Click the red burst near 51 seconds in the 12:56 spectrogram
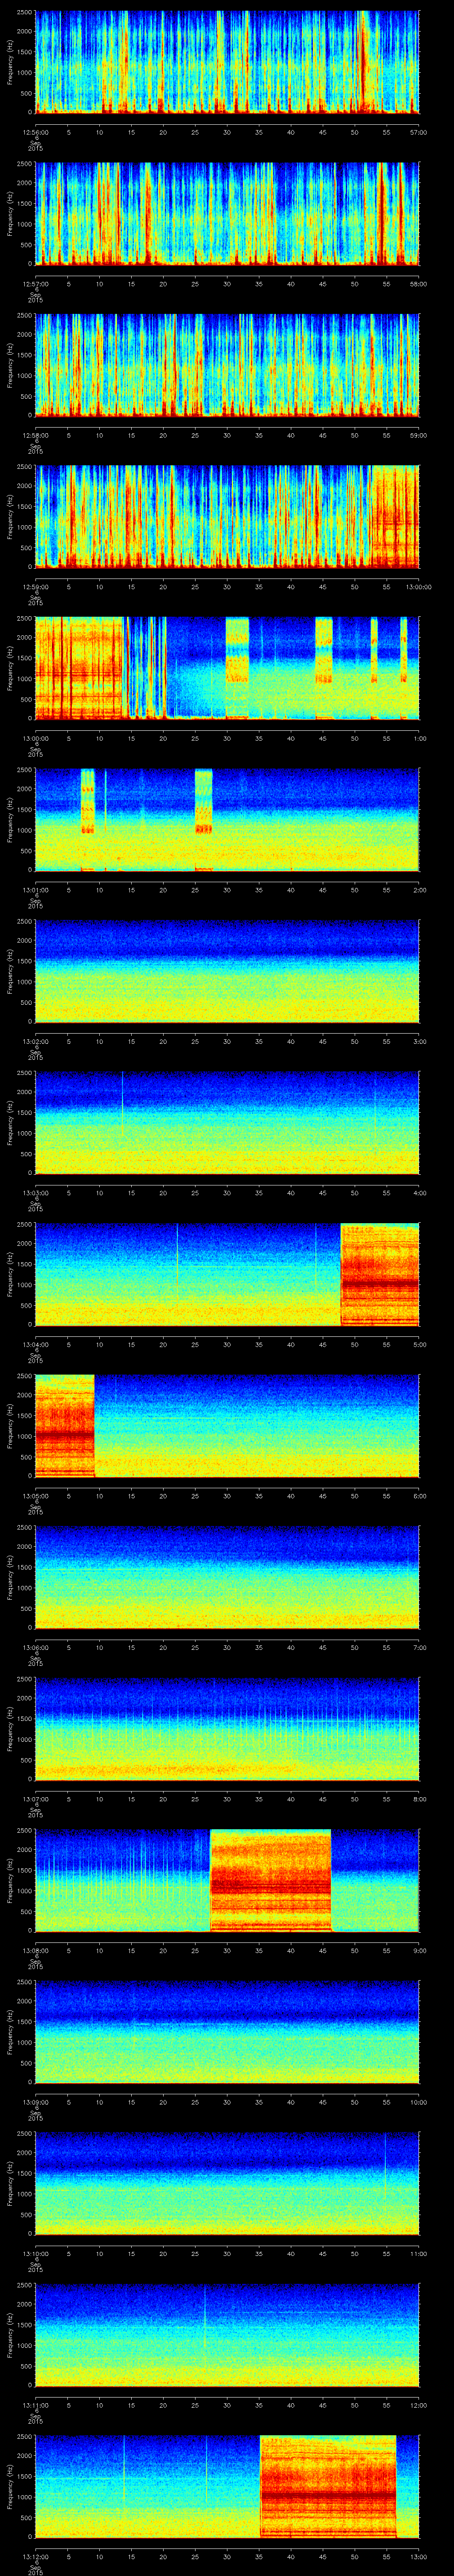 pyautogui.click(x=362, y=60)
